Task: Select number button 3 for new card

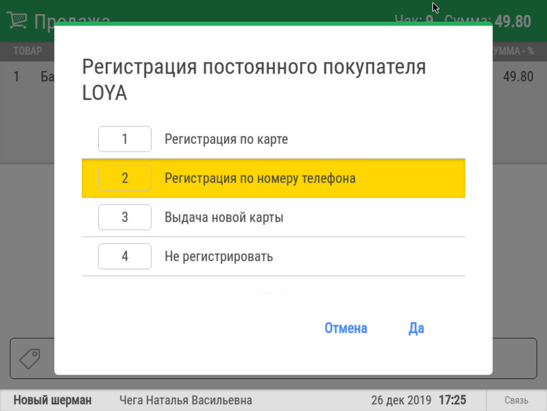Action: point(125,217)
